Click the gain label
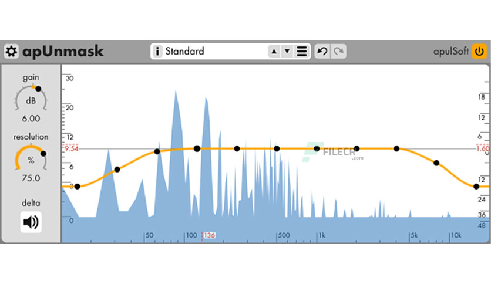 click(x=31, y=77)
